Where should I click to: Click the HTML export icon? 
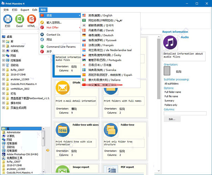pos(31,19)
